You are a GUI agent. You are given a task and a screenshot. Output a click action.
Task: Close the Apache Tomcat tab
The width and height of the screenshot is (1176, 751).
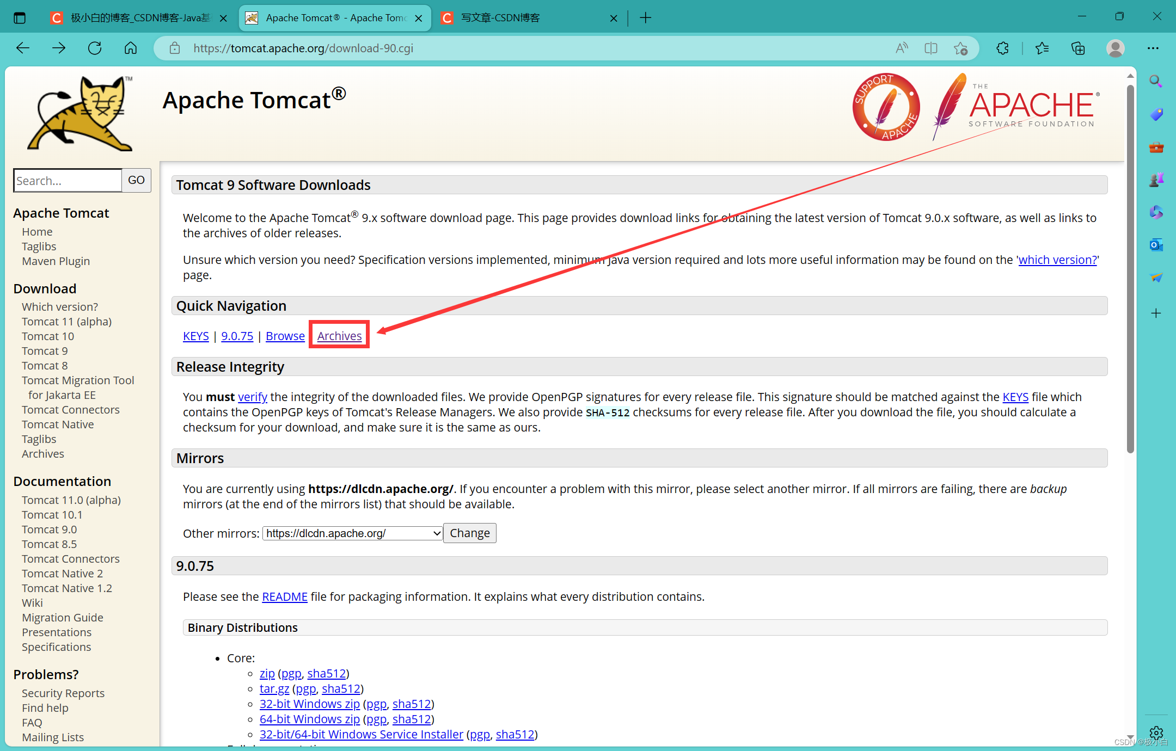pyautogui.click(x=418, y=18)
